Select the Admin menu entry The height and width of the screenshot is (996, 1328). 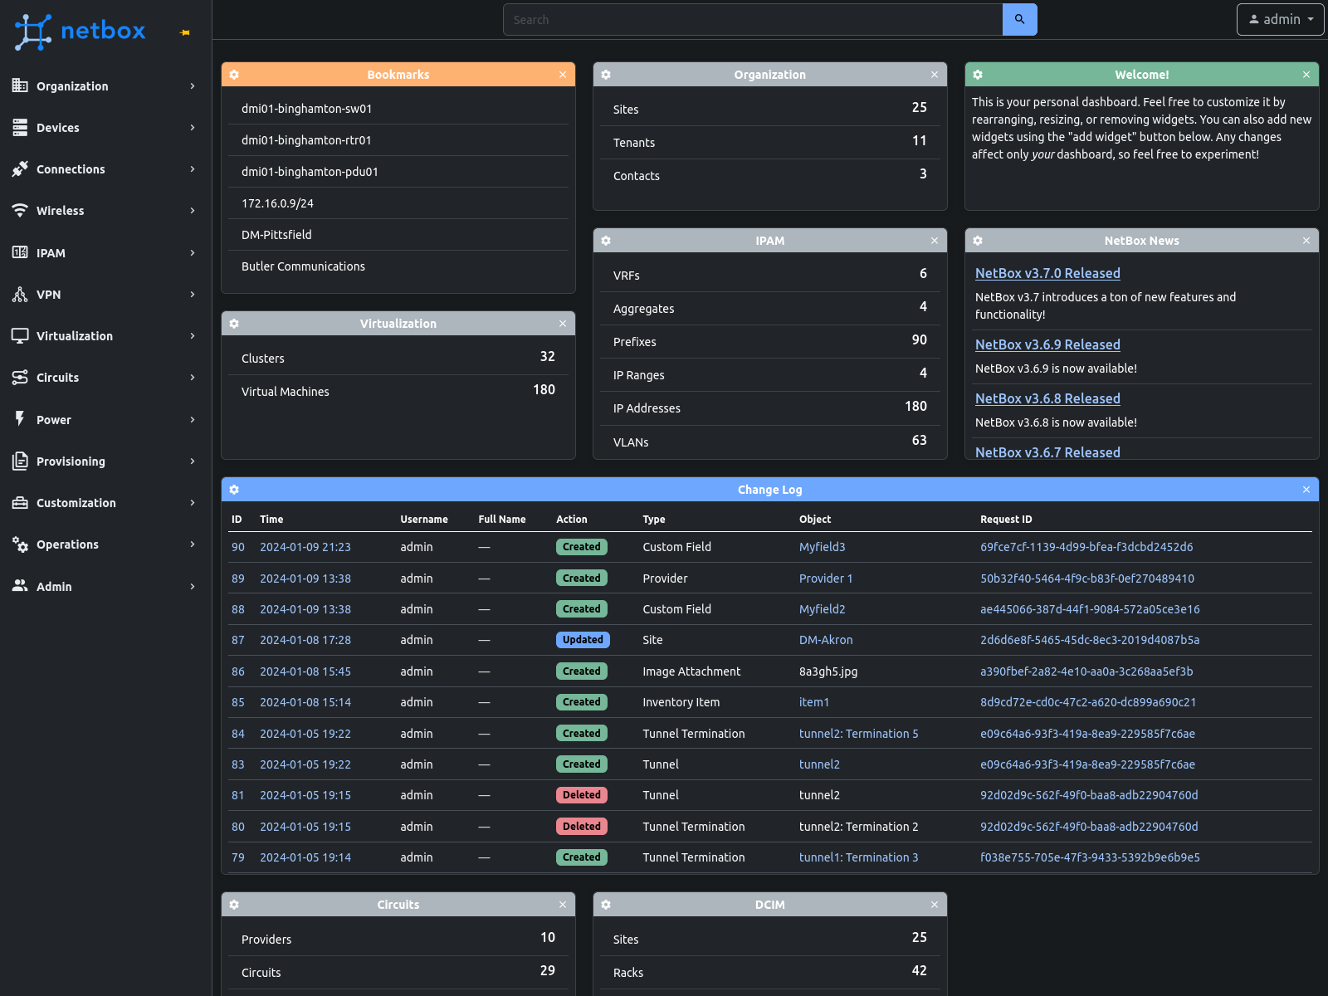point(53,586)
